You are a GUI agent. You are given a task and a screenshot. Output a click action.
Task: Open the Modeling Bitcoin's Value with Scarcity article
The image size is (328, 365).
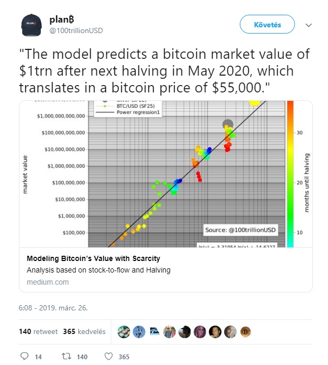click(x=93, y=258)
